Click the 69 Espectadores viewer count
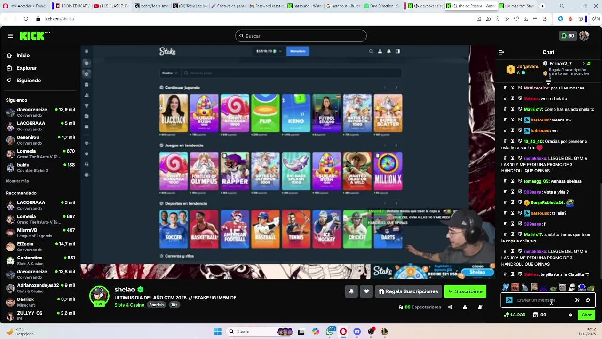This screenshot has width=602, height=339. pyautogui.click(x=420, y=307)
